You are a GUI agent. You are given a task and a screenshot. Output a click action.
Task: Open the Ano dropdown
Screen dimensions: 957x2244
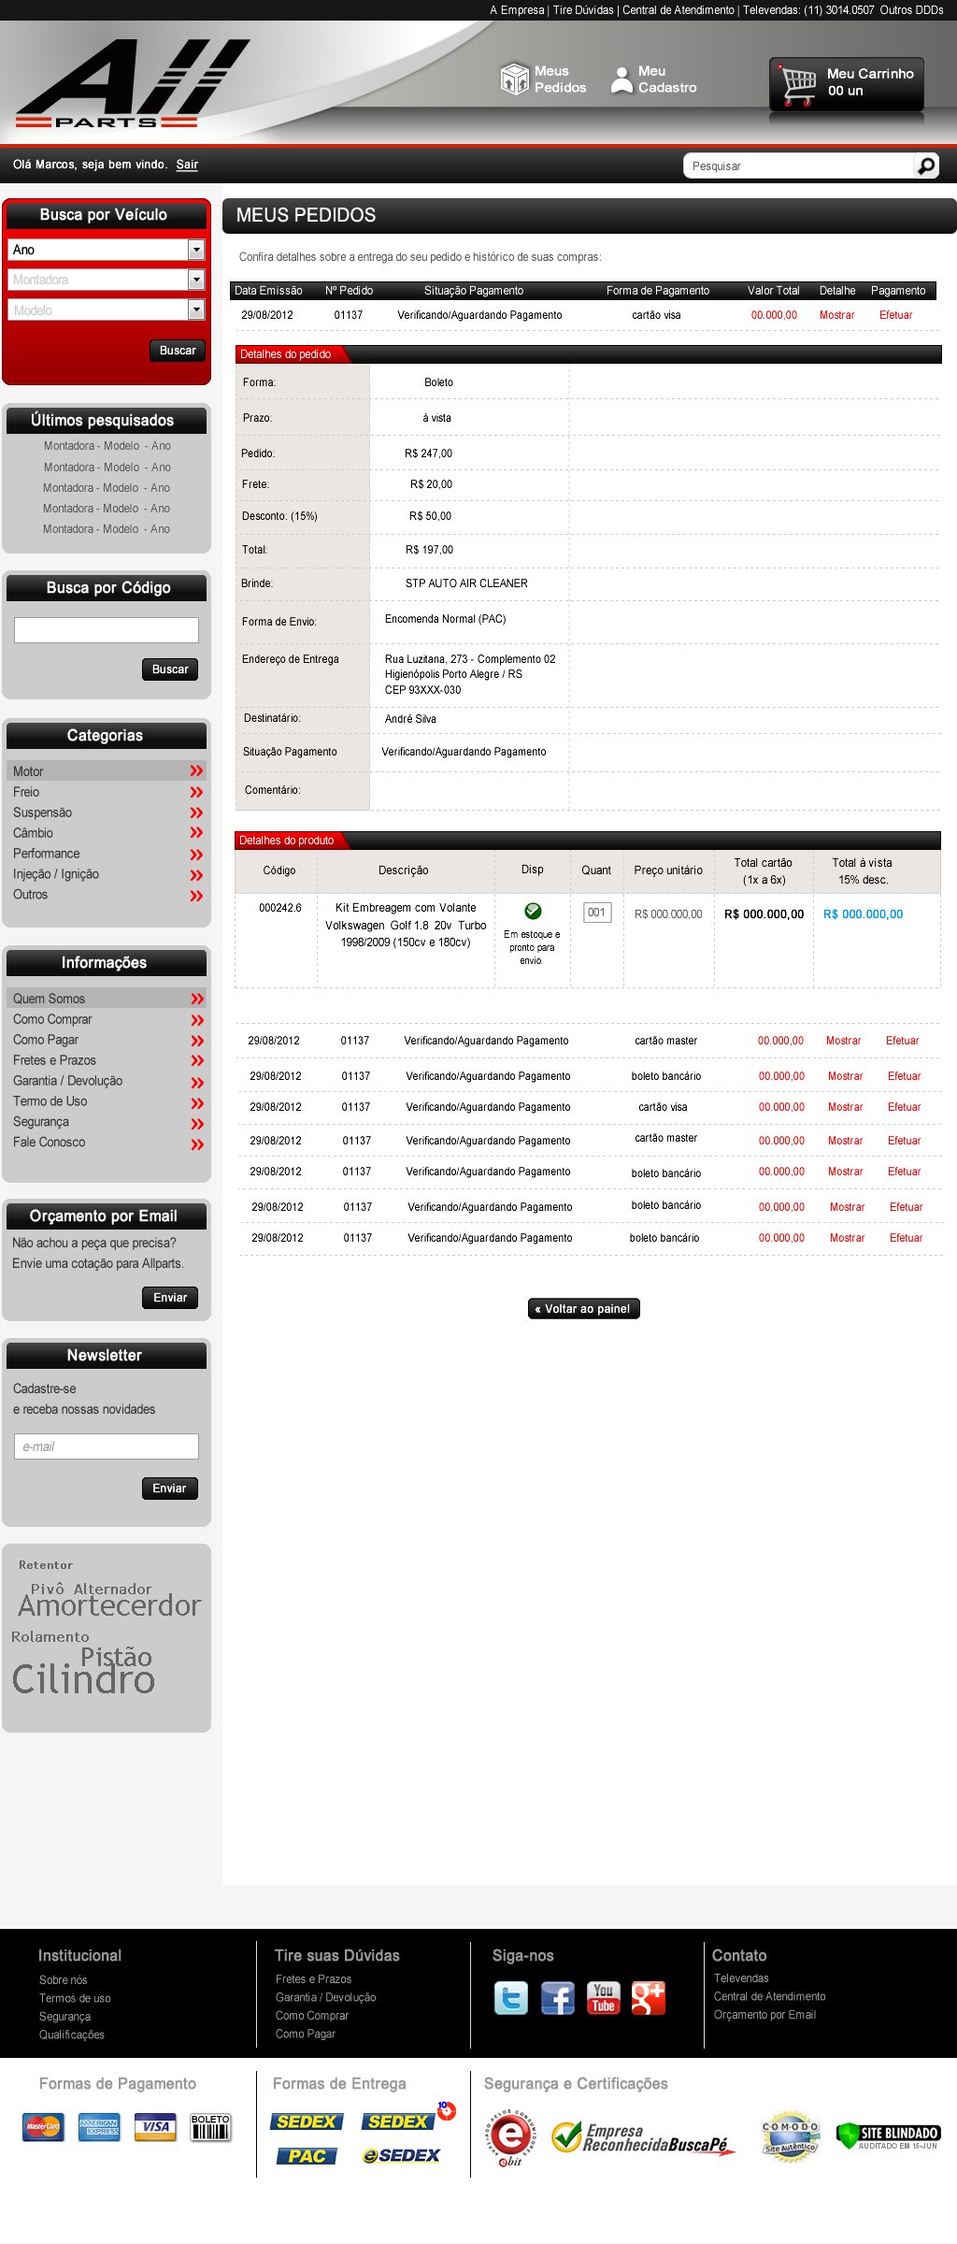(x=195, y=250)
